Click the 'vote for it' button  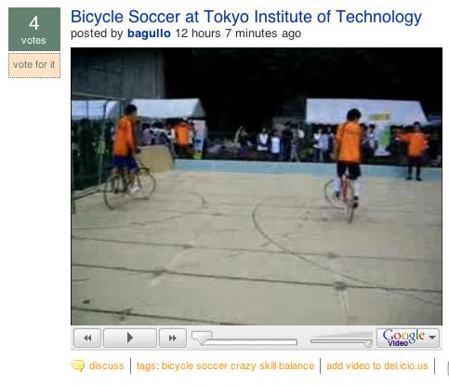tap(34, 65)
